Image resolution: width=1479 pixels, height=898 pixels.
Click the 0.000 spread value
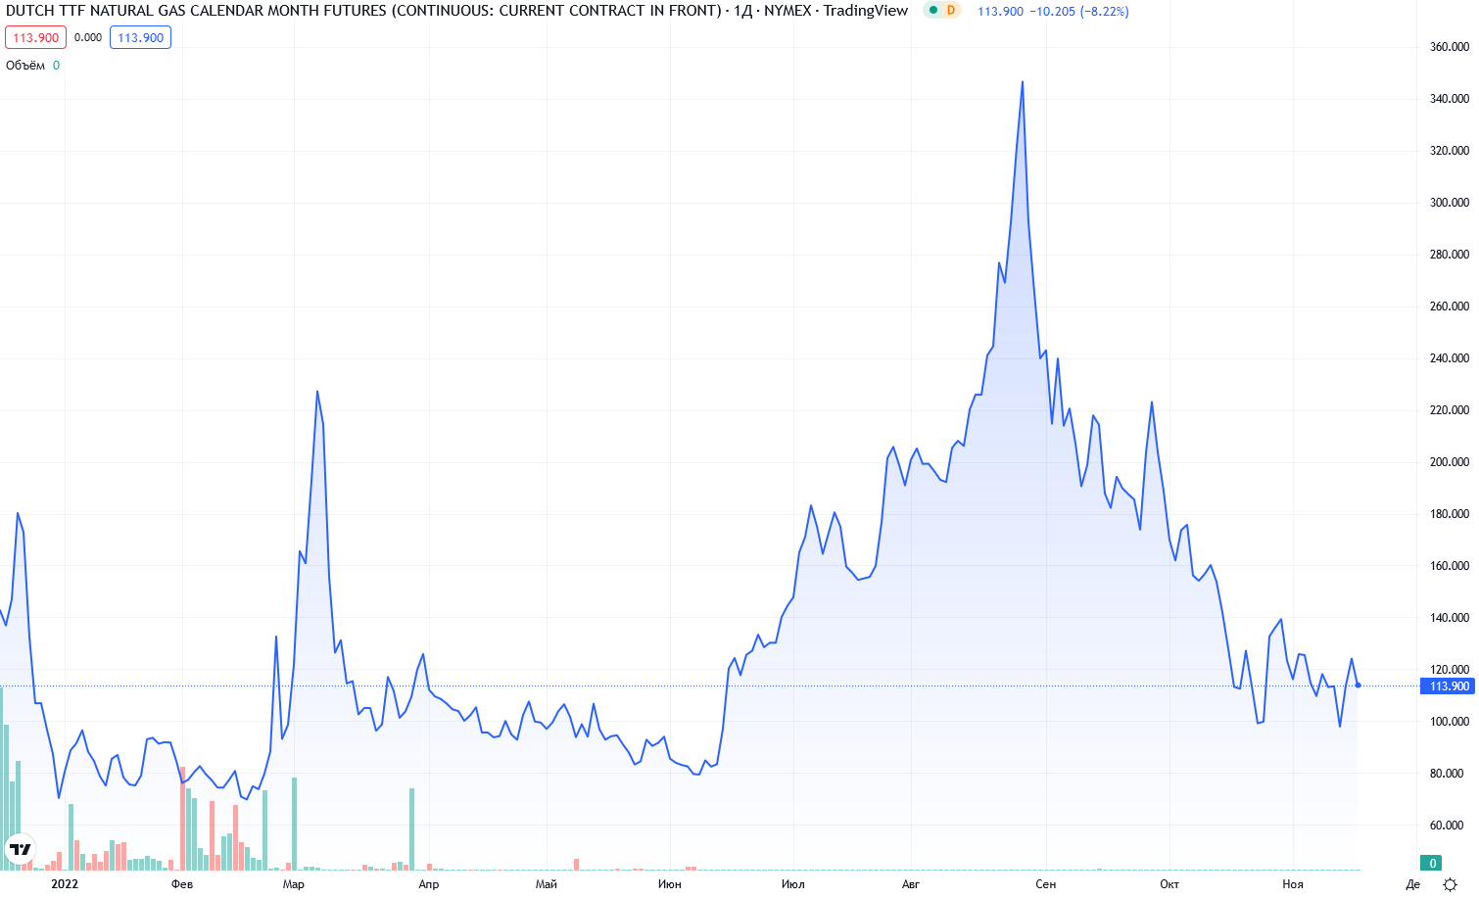[x=88, y=38]
